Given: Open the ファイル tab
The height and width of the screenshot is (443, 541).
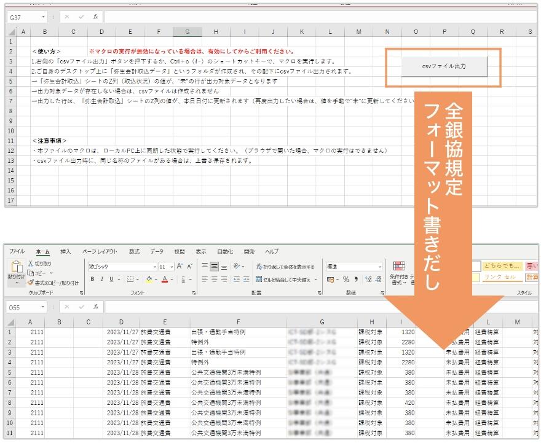Looking at the screenshot, I should [x=17, y=251].
